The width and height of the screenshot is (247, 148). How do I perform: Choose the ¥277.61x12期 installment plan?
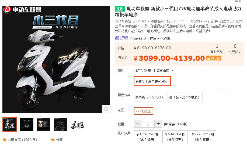pyautogui.click(x=203, y=137)
